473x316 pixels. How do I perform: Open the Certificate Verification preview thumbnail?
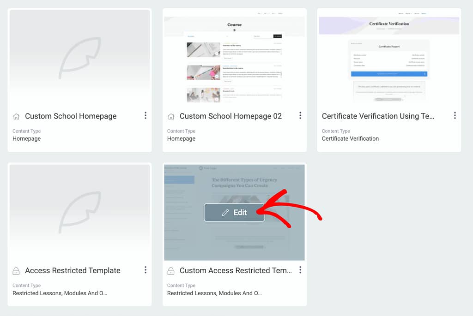click(x=389, y=58)
